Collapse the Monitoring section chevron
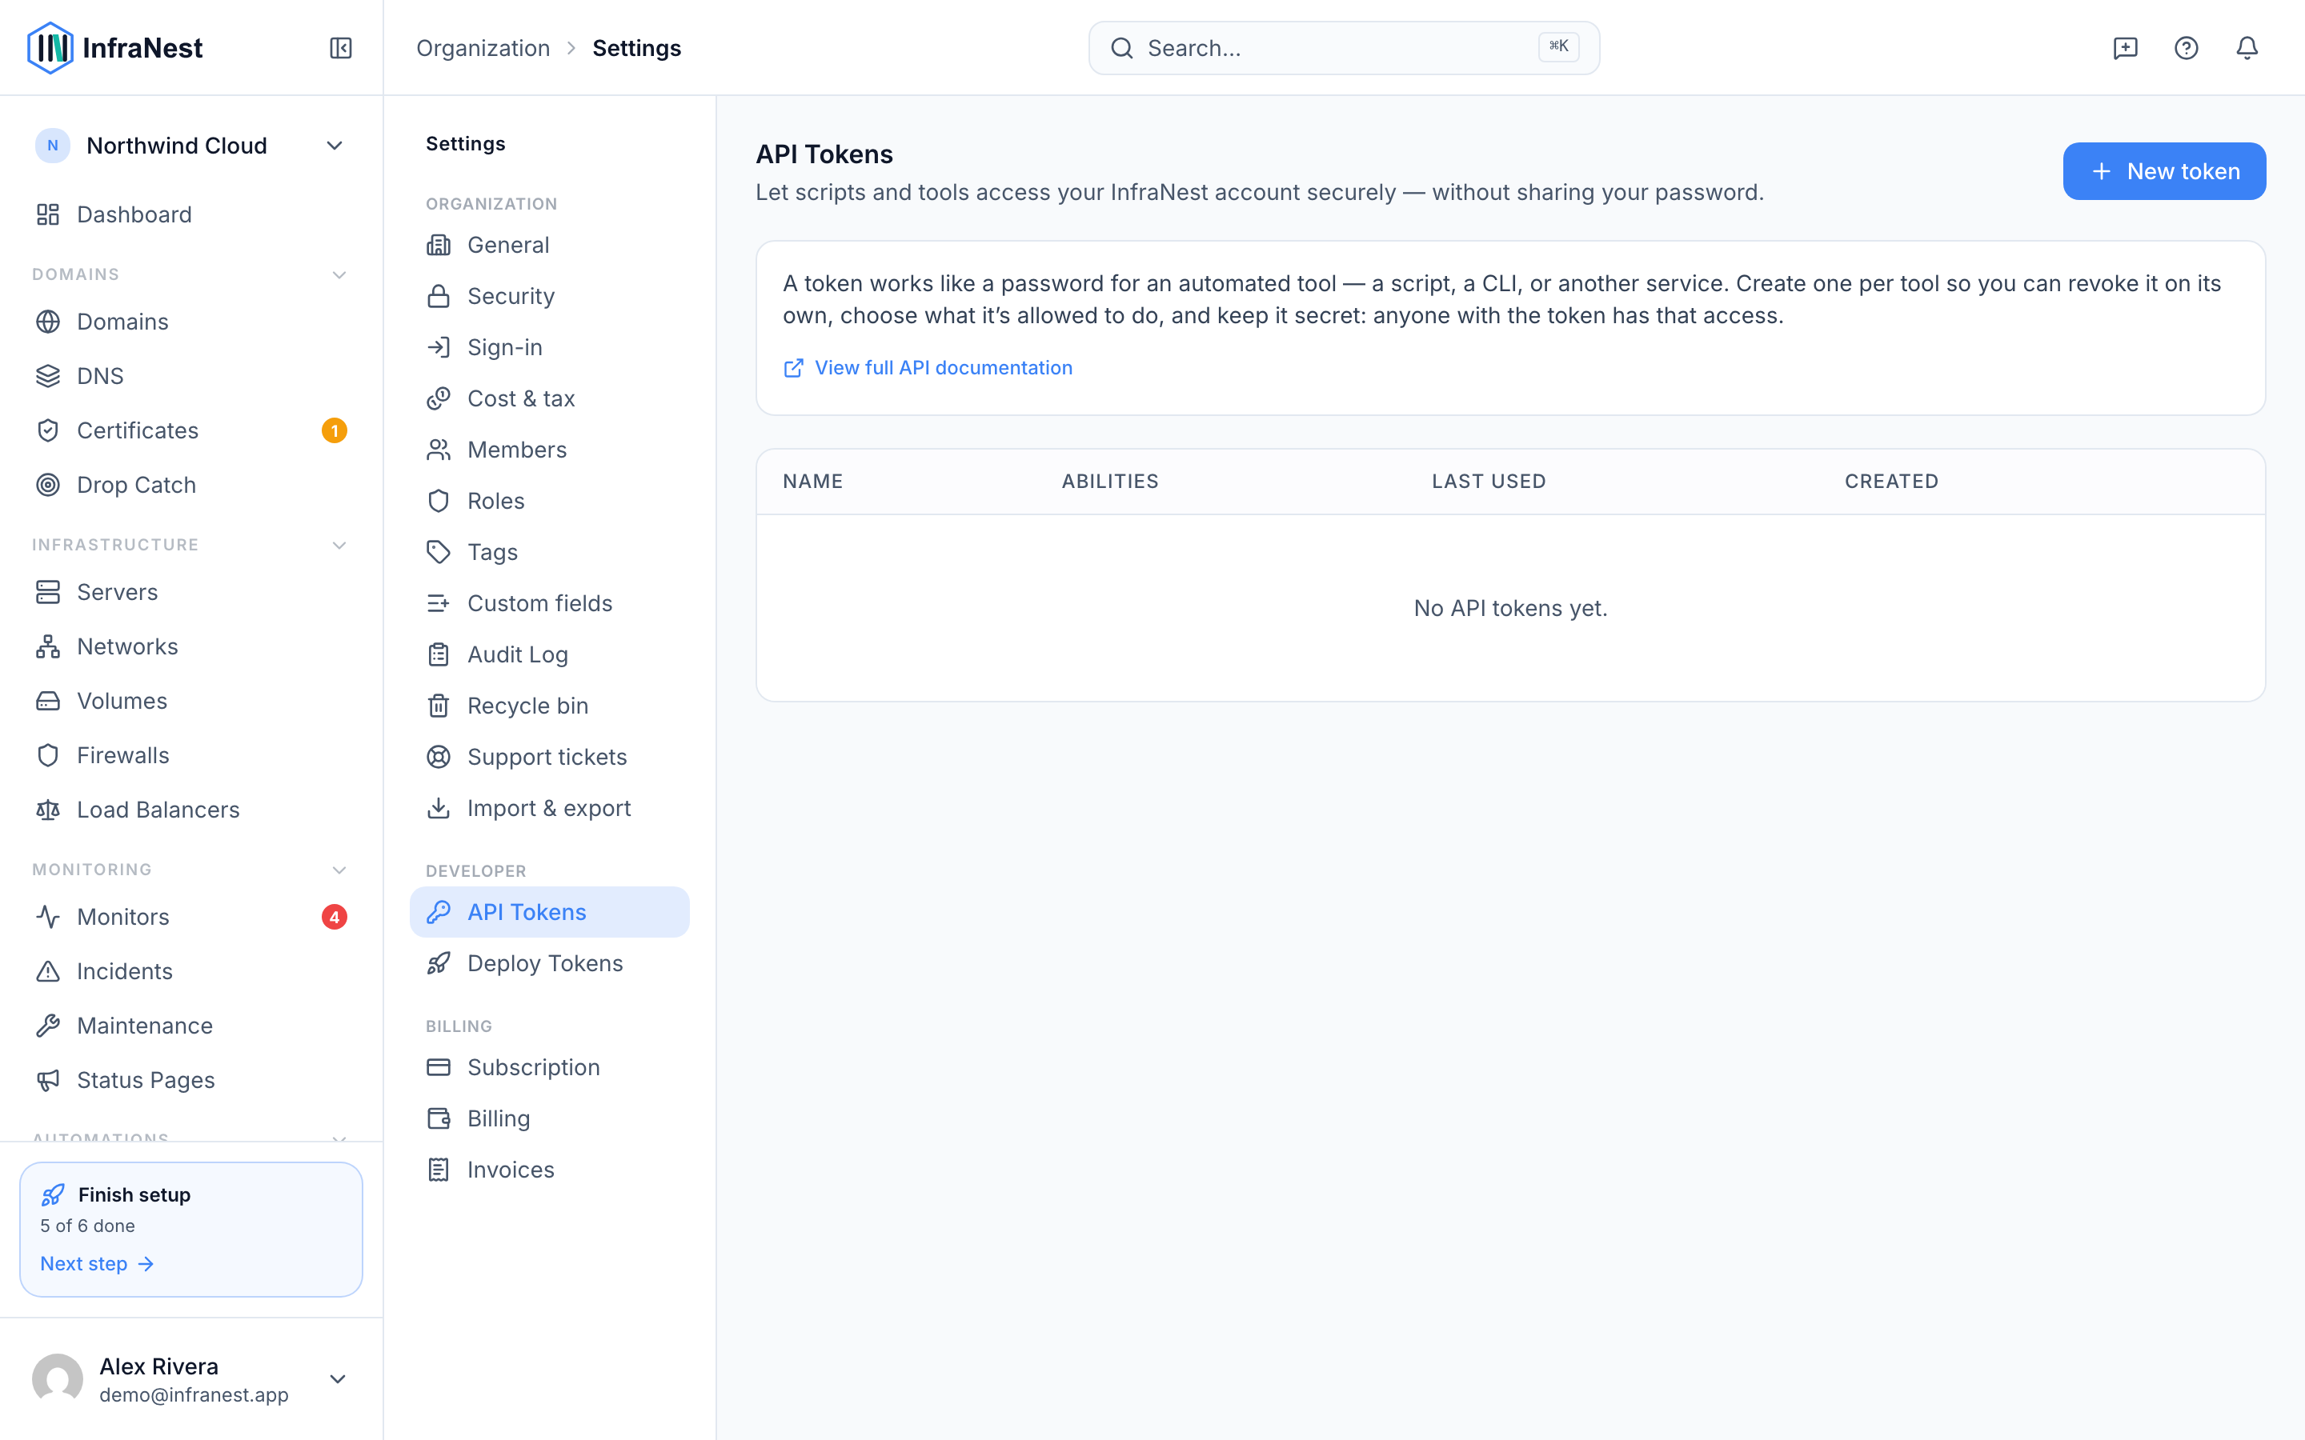 339,870
